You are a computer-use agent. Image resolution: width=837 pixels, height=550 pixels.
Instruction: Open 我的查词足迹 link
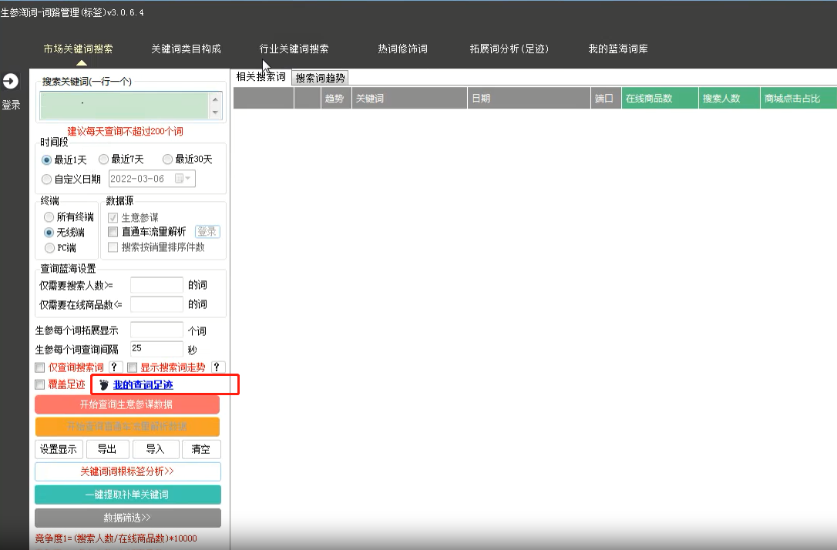tap(143, 384)
